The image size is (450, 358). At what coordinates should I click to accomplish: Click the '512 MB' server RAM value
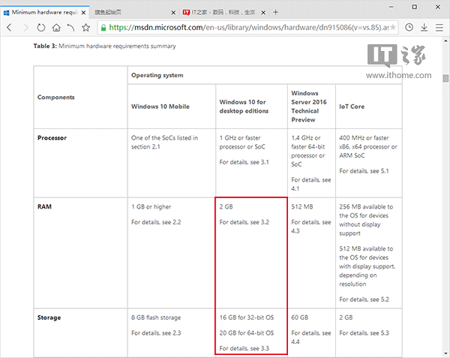(x=302, y=206)
